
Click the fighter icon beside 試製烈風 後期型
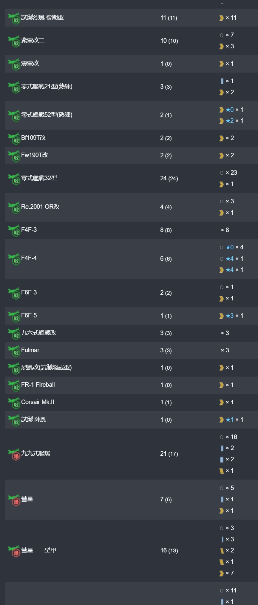click(x=14, y=19)
